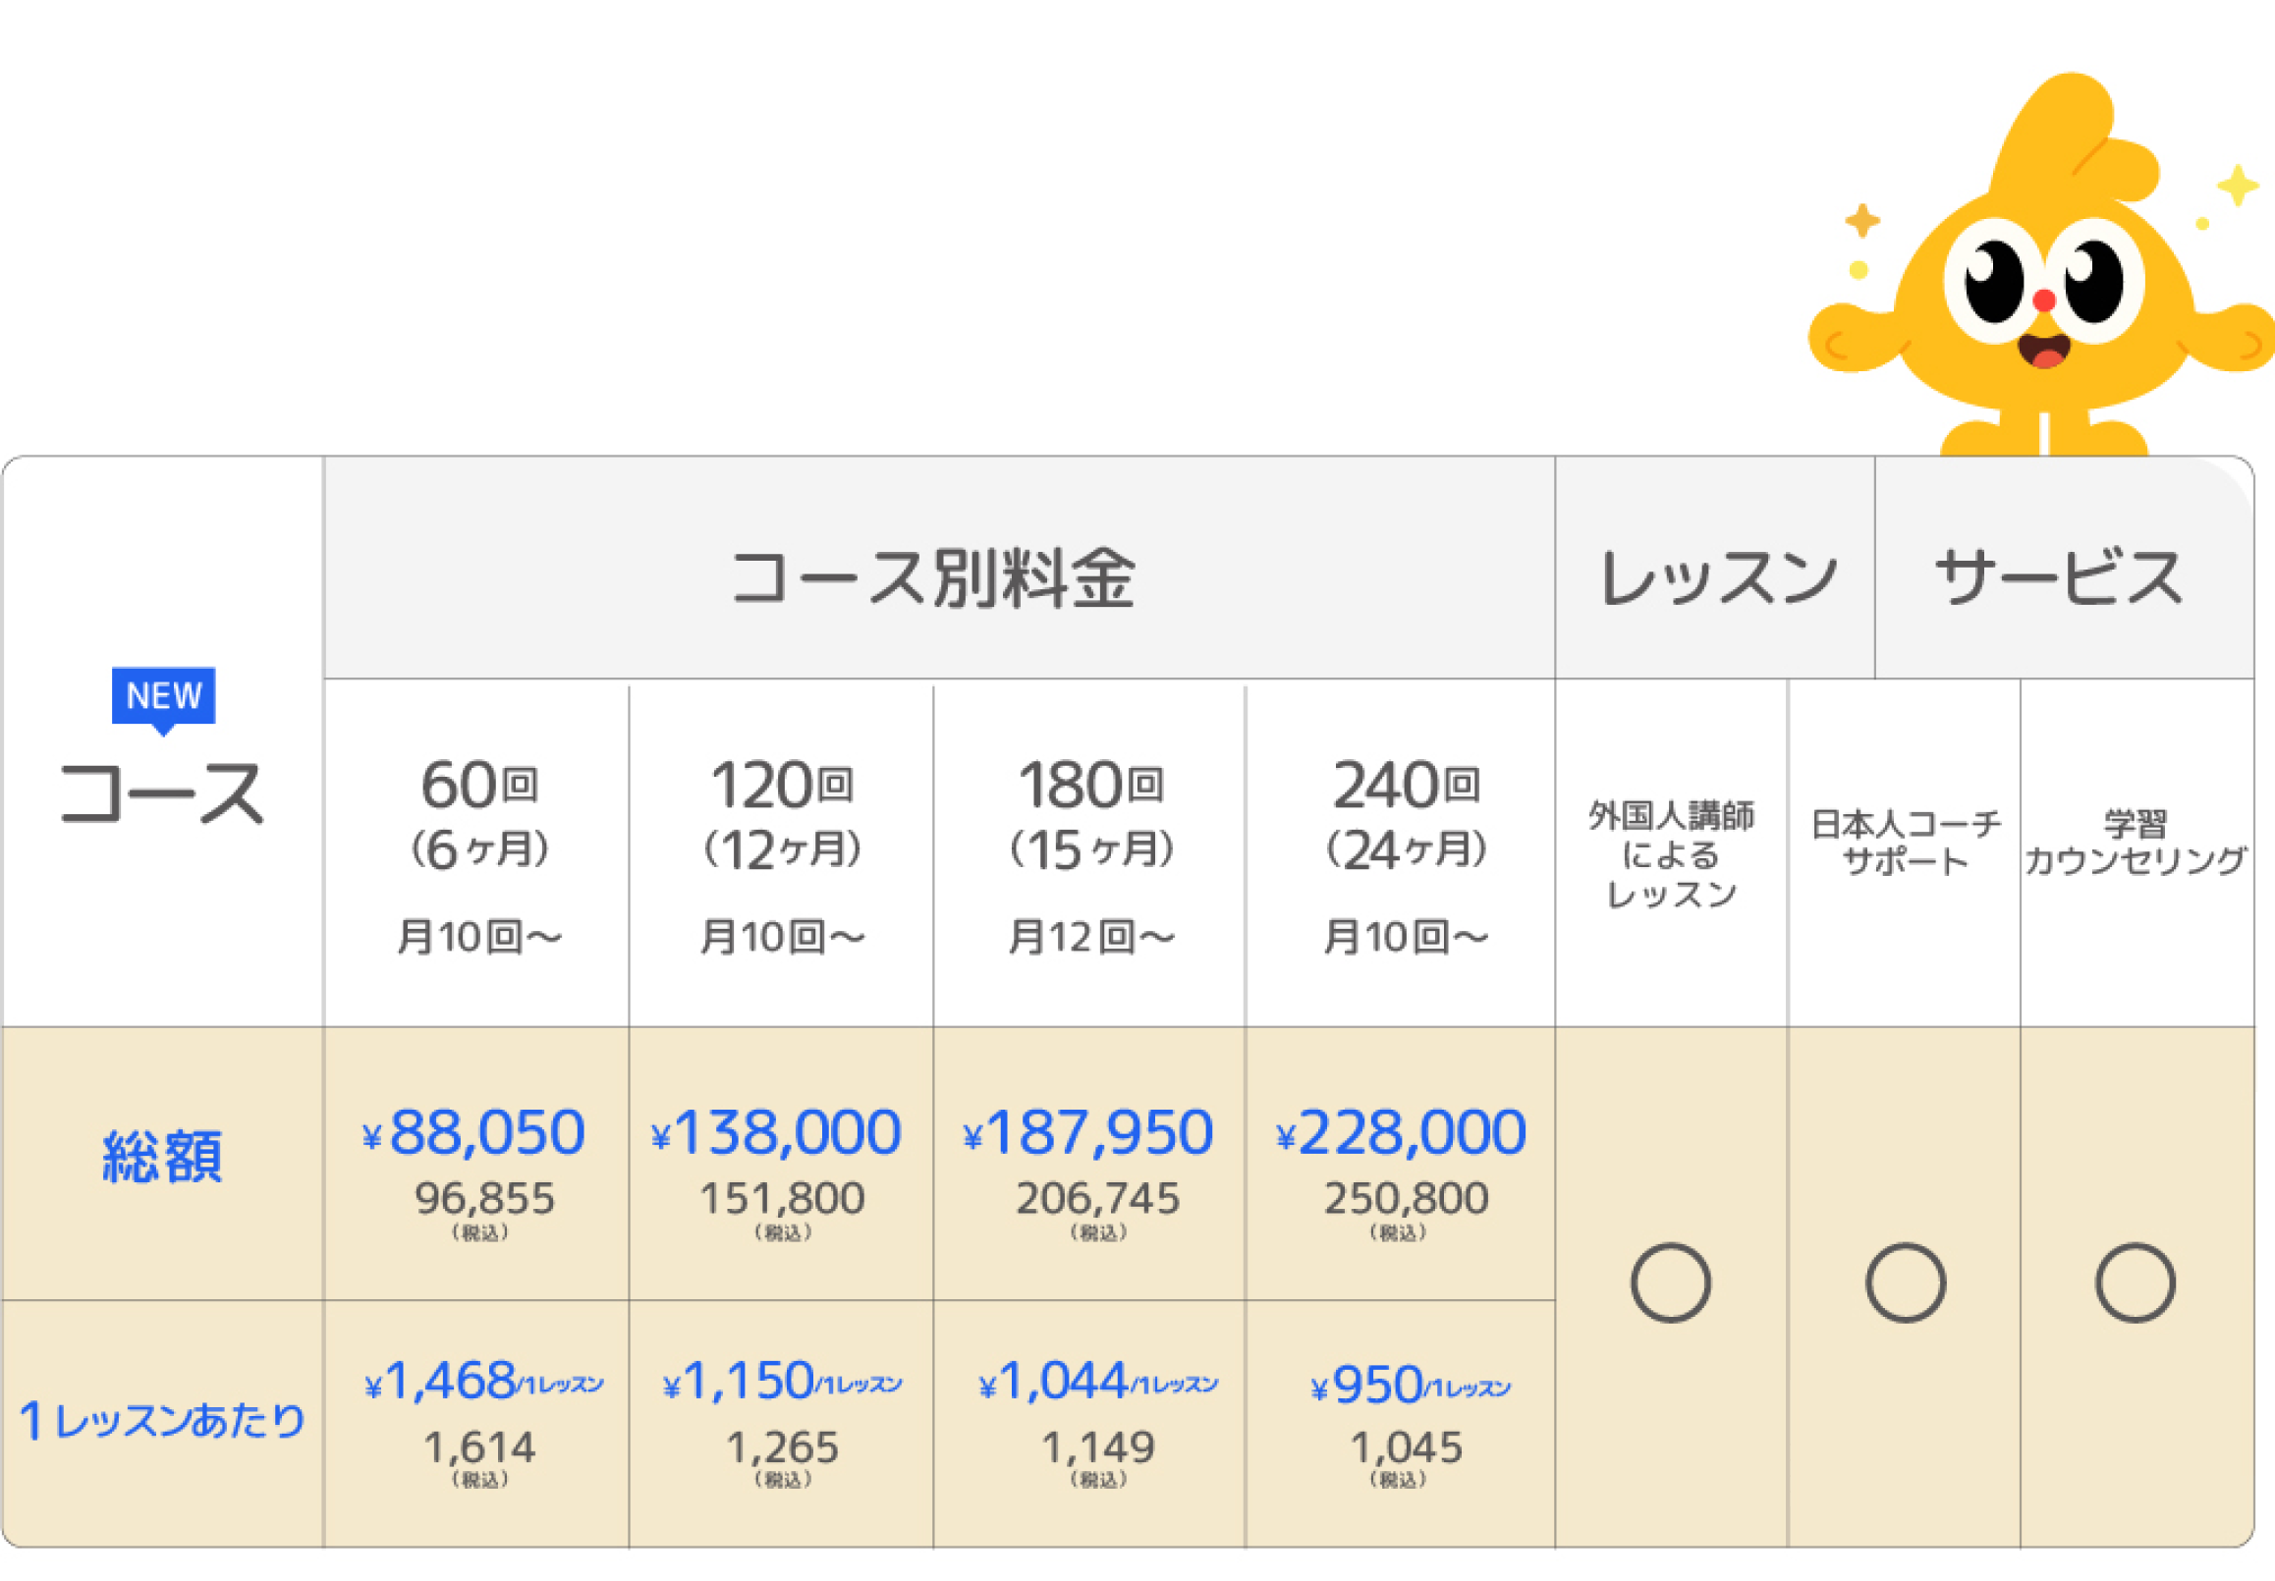Select the サービス header
Image resolution: width=2275 pixels, height=1581 pixels.
[x=2059, y=577]
